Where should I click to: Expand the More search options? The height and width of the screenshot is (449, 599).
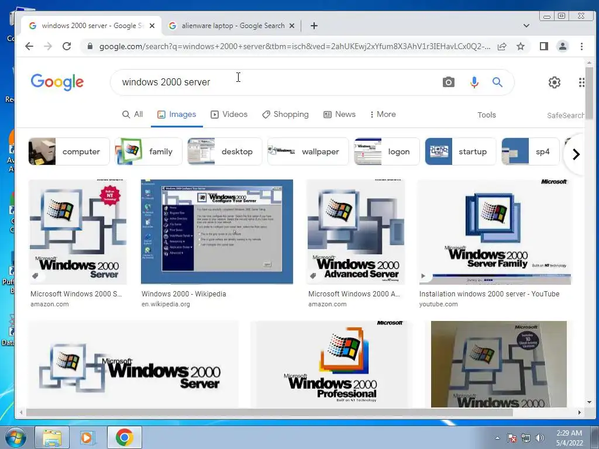click(x=383, y=114)
